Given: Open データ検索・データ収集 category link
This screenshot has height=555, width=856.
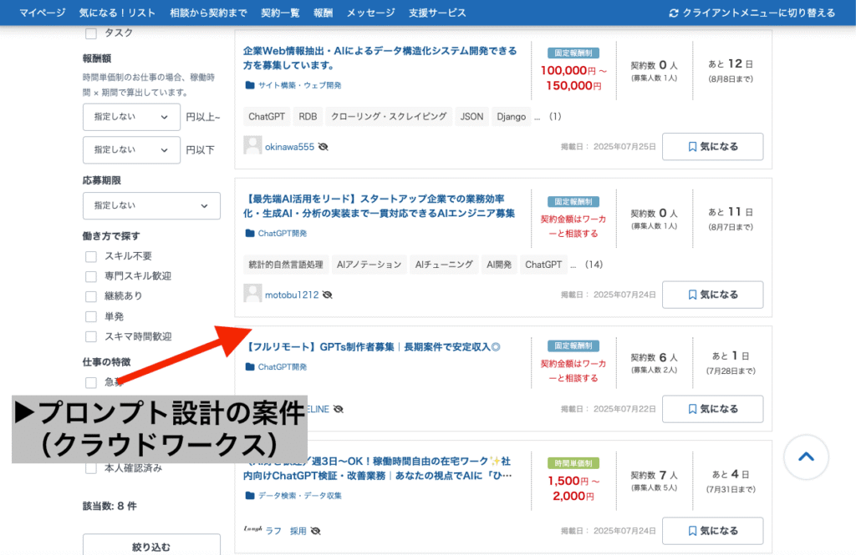Looking at the screenshot, I should tap(300, 496).
